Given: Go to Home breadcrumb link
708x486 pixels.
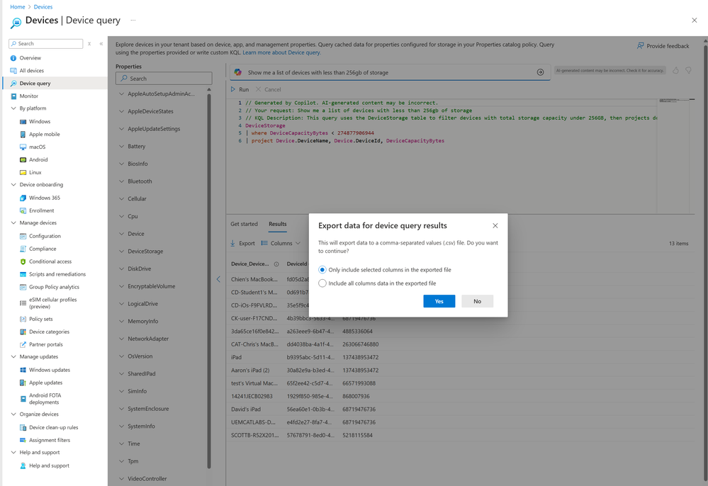Looking at the screenshot, I should point(18,7).
